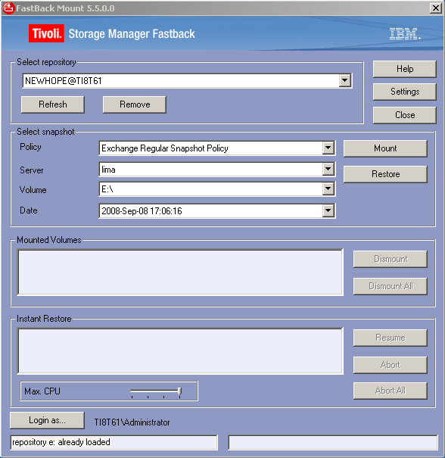The width and height of the screenshot is (445, 458).
Task: Open the Date dropdown arrow
Action: [x=328, y=210]
